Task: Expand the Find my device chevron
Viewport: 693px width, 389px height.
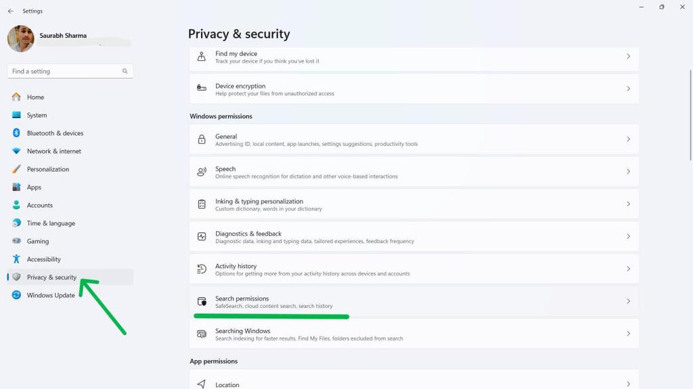Action: pyautogui.click(x=628, y=57)
